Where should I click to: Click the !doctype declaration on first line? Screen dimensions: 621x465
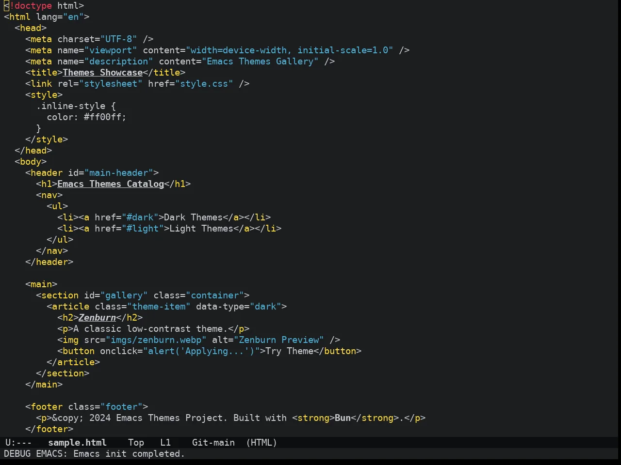(x=44, y=6)
